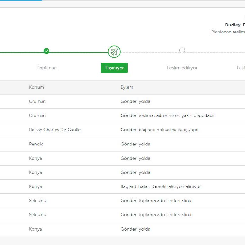
Task: Open the 'Bağlantı hatası. Gerekli aksiyon alınıyor' event
Action: click(x=160, y=186)
